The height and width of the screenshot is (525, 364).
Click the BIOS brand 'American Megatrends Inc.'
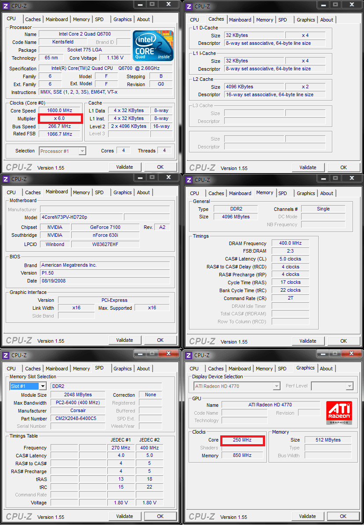coord(105,265)
